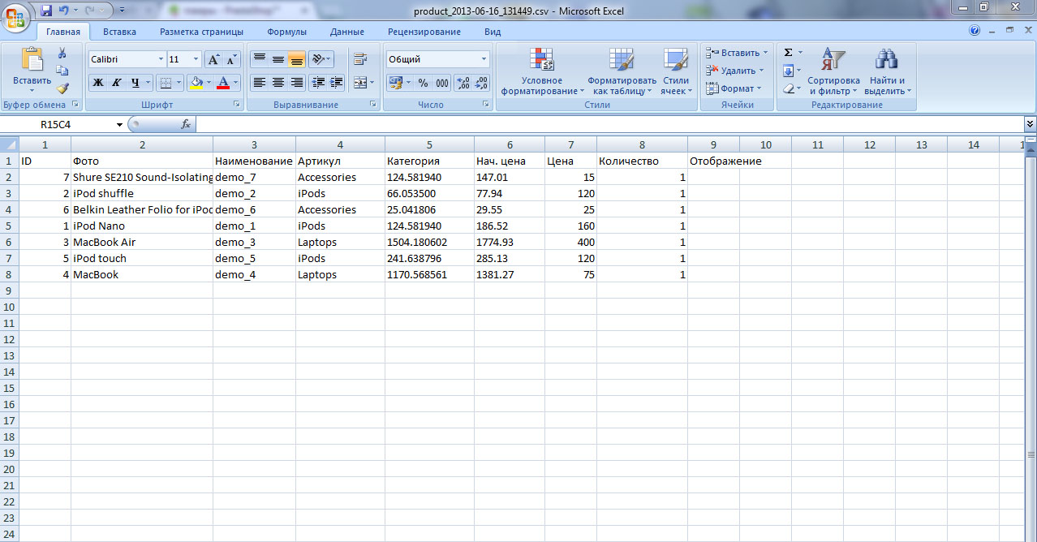Toggle center text alignment

(x=278, y=83)
